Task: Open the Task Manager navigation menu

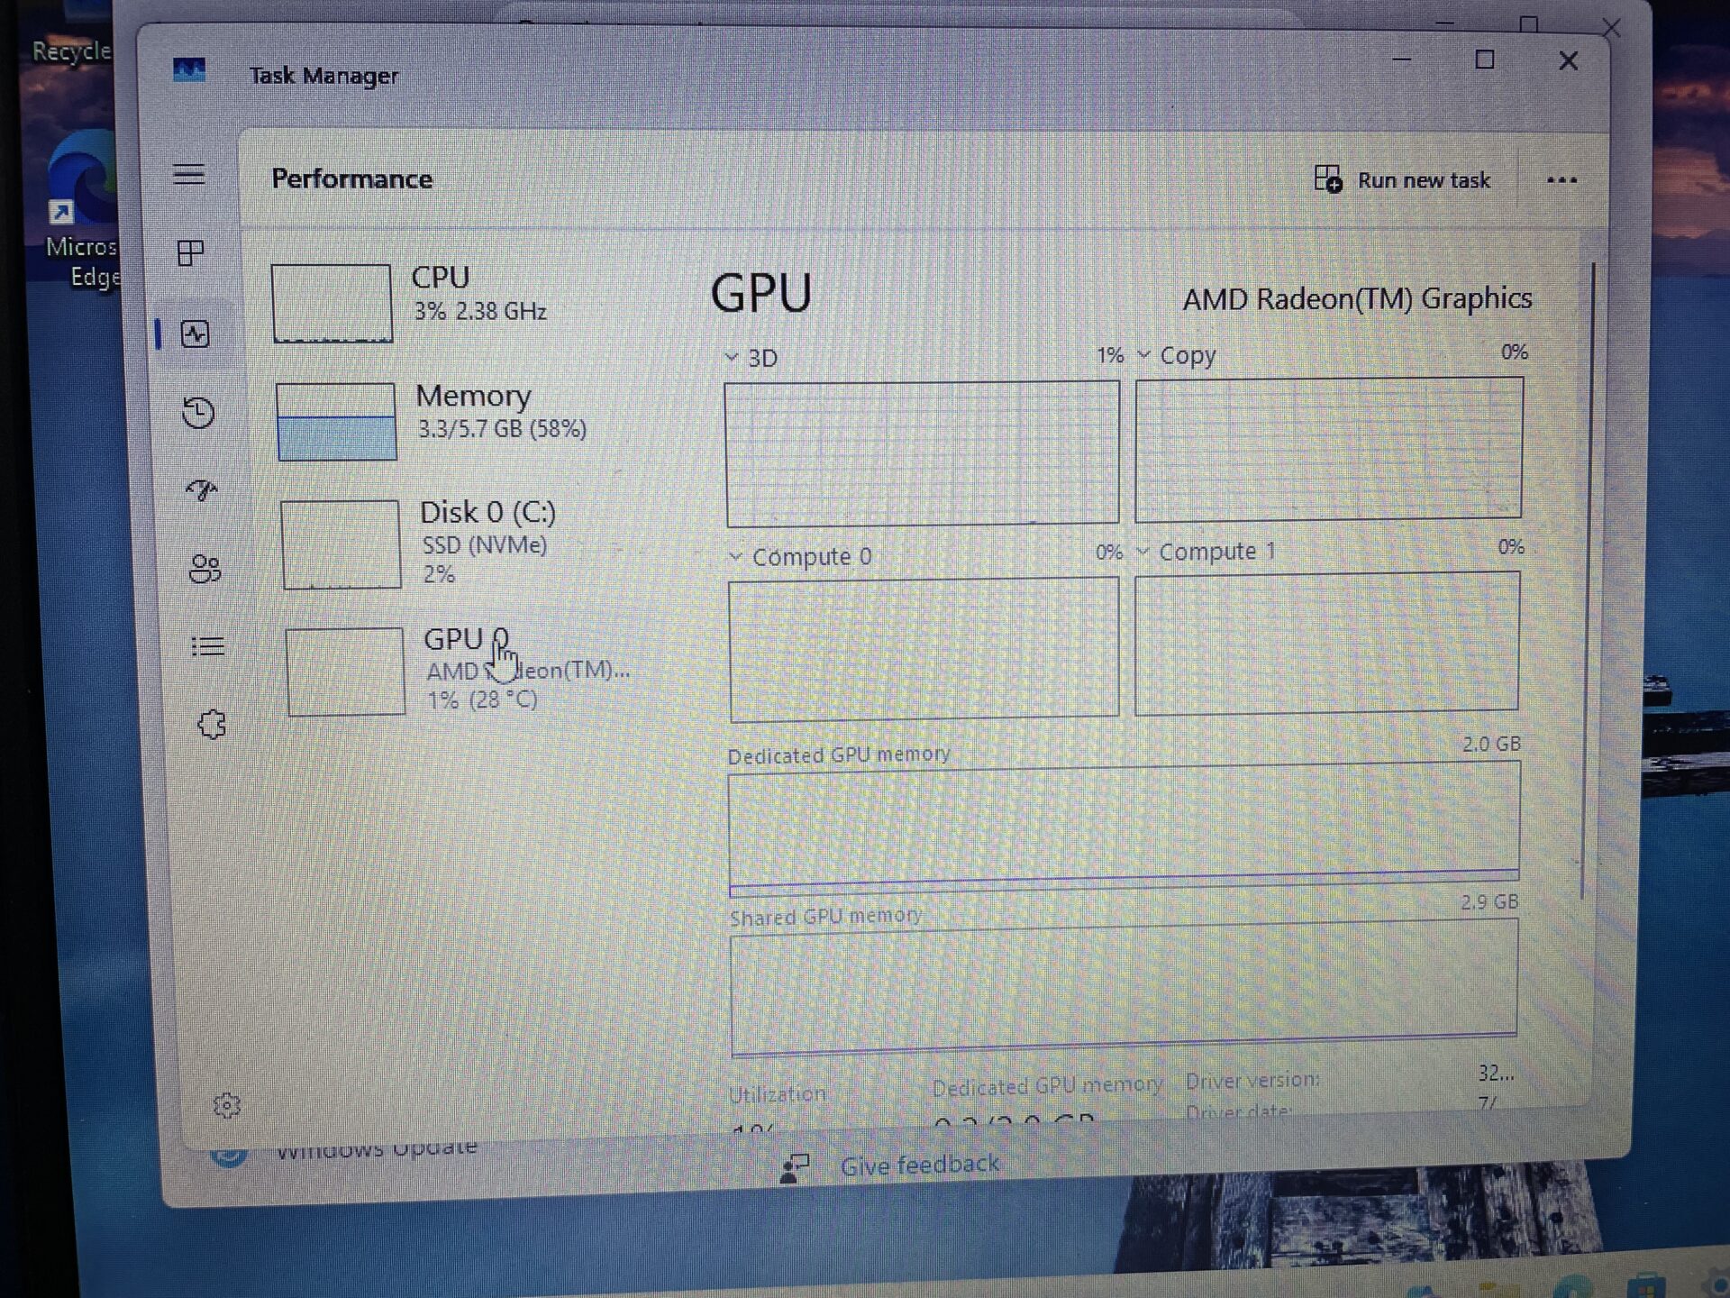Action: tap(190, 174)
